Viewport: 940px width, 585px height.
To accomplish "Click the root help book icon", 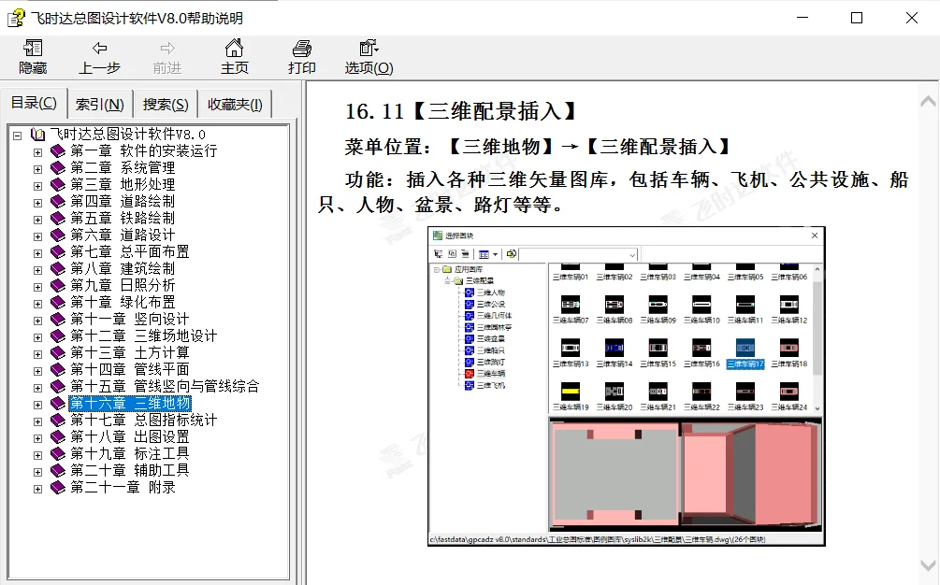I will pos(36,134).
